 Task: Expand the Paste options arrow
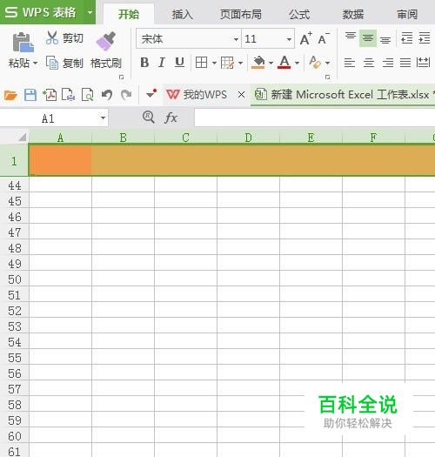point(36,63)
